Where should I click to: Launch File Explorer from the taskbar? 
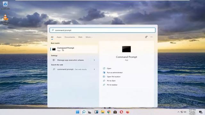tap(102, 112)
